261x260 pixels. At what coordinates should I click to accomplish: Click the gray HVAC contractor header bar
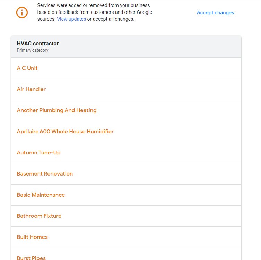click(126, 46)
